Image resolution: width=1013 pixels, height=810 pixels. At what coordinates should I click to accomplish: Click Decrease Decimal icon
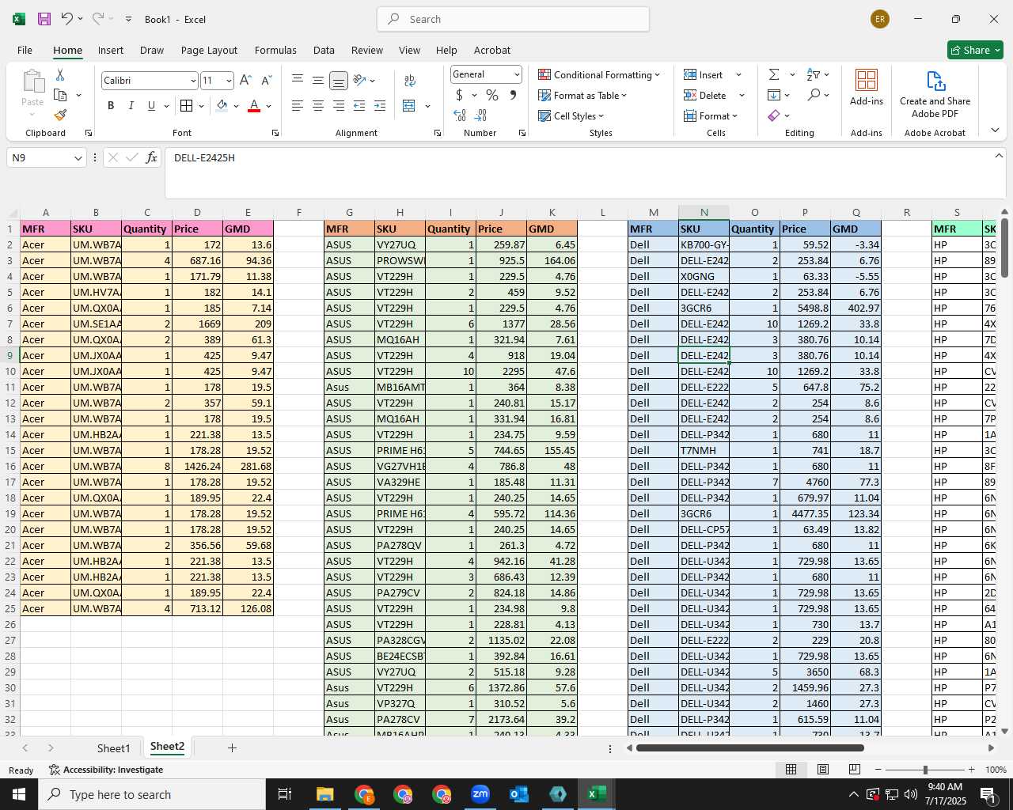[481, 115]
